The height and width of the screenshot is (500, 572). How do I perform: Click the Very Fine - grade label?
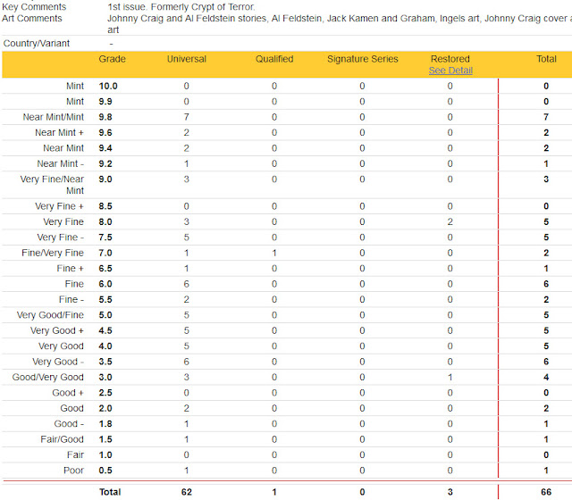point(61,237)
